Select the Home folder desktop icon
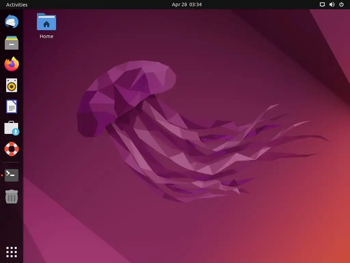The width and height of the screenshot is (350, 263). tap(46, 22)
